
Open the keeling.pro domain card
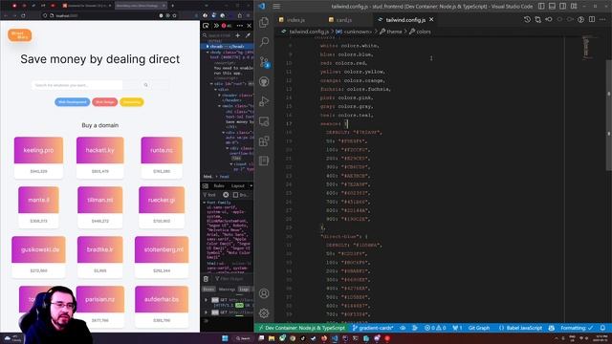pyautogui.click(x=38, y=158)
